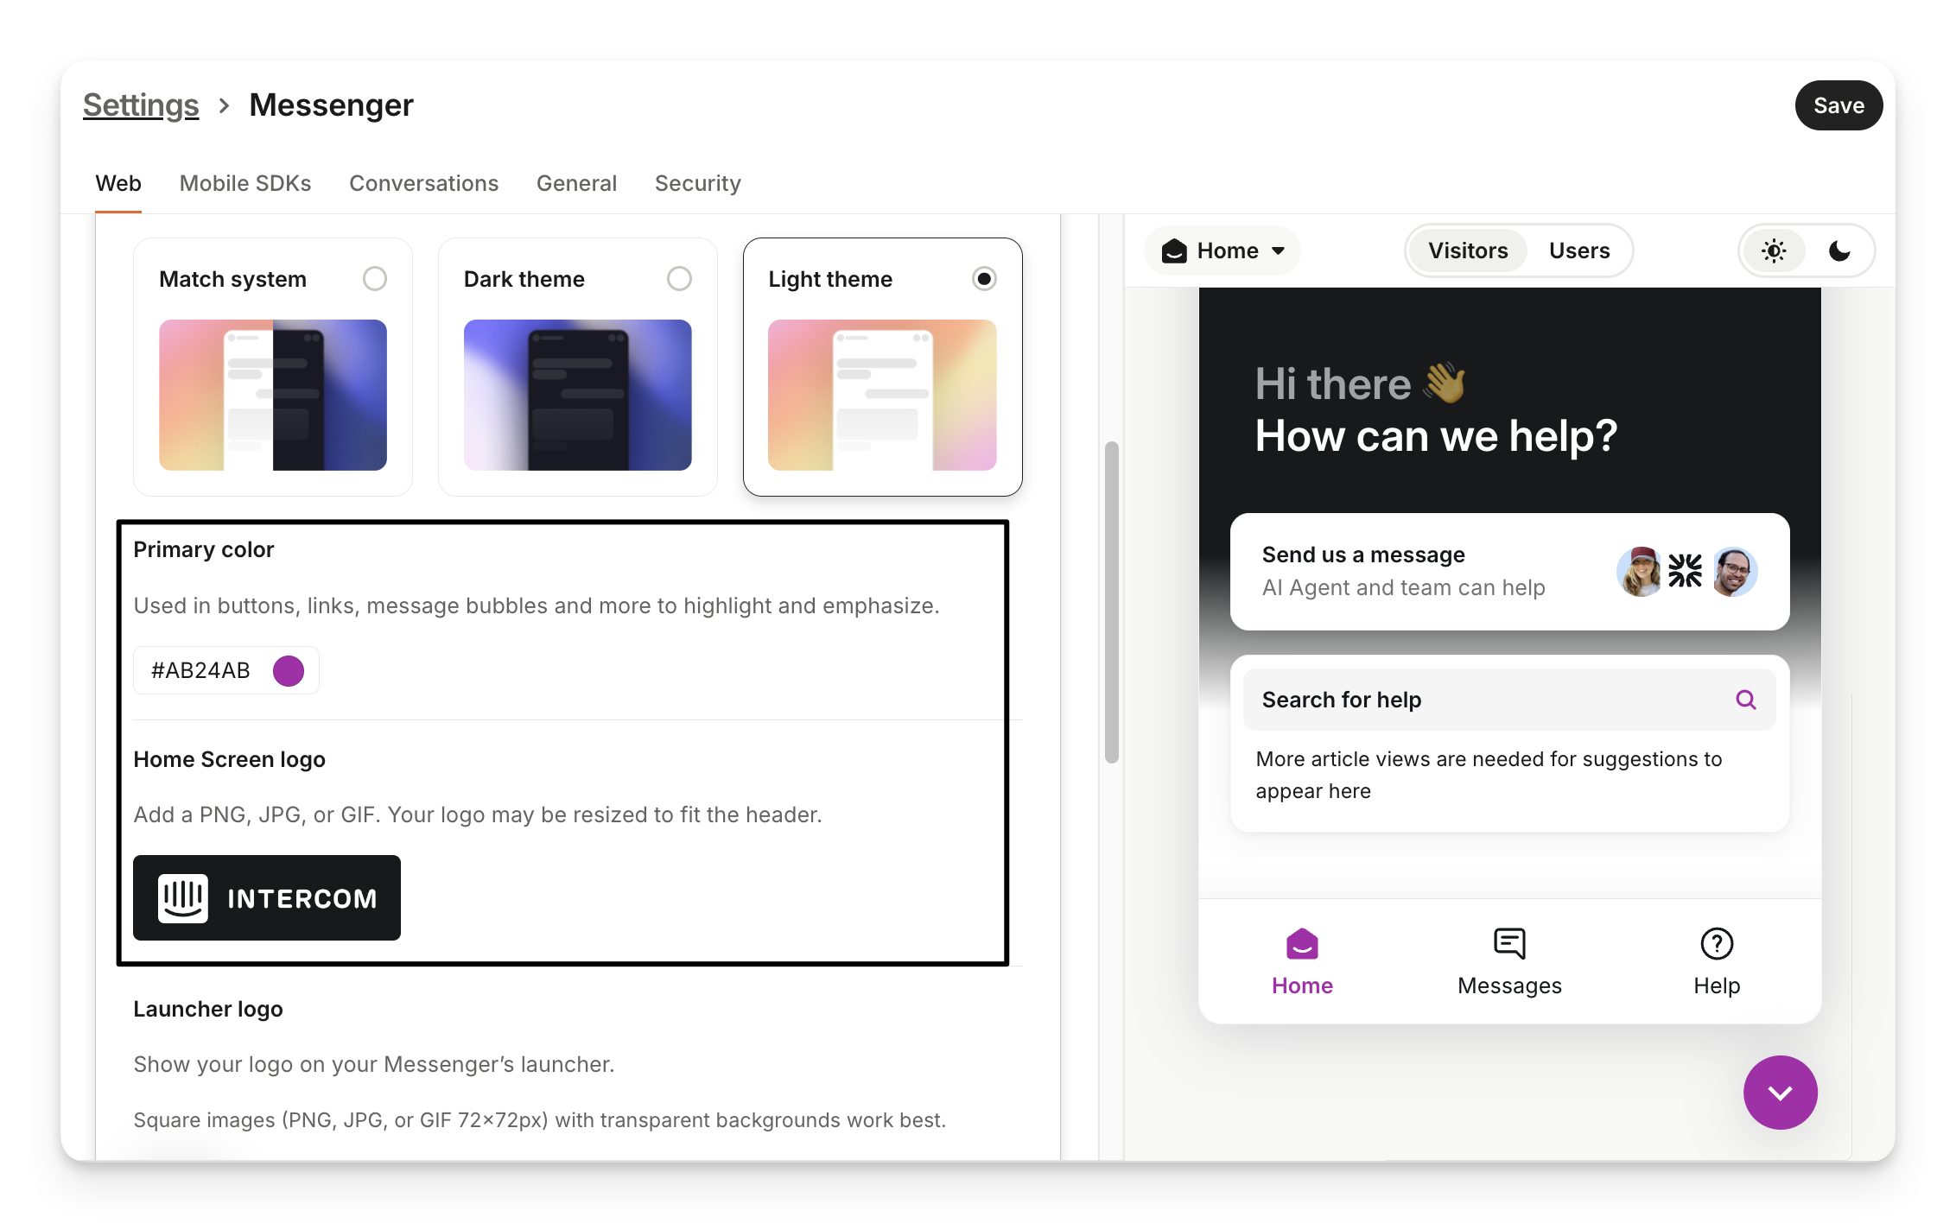Switch preview to dark mode moon icon
The width and height of the screenshot is (1956, 1223).
pos(1839,250)
